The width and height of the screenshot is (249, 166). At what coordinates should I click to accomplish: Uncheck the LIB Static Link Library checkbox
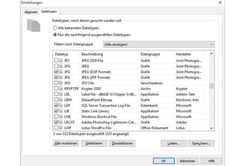[56, 111]
